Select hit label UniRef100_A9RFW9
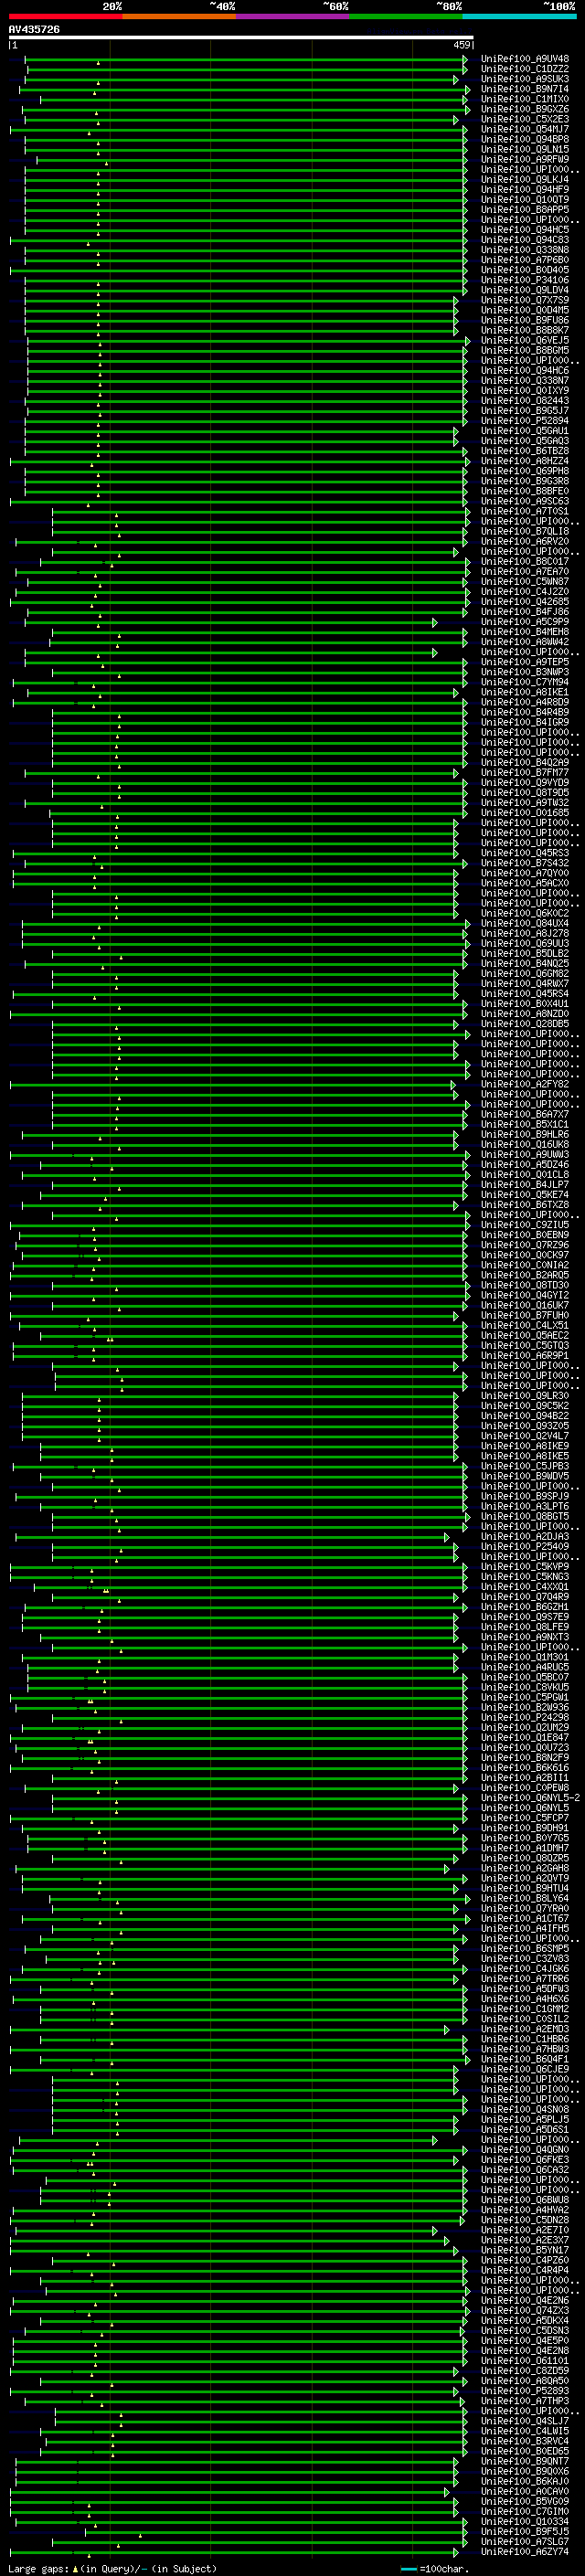The width and height of the screenshot is (585, 2576). (x=525, y=160)
